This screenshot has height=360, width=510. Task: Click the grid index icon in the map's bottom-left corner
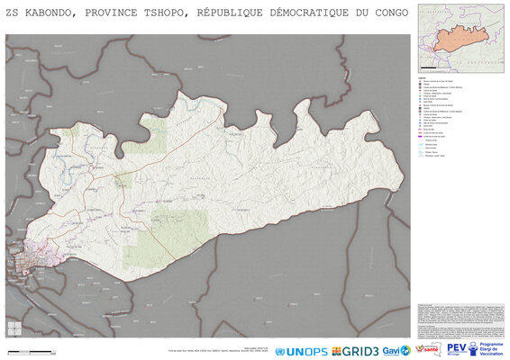(14, 328)
